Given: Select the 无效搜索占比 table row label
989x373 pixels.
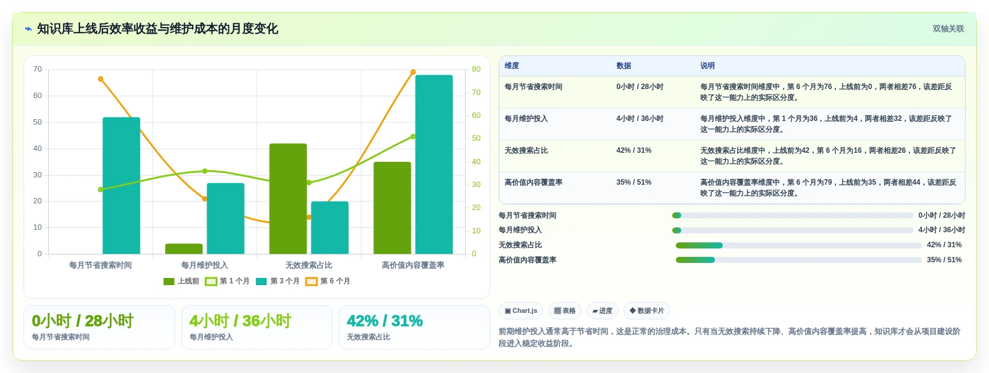Looking at the screenshot, I should (526, 150).
